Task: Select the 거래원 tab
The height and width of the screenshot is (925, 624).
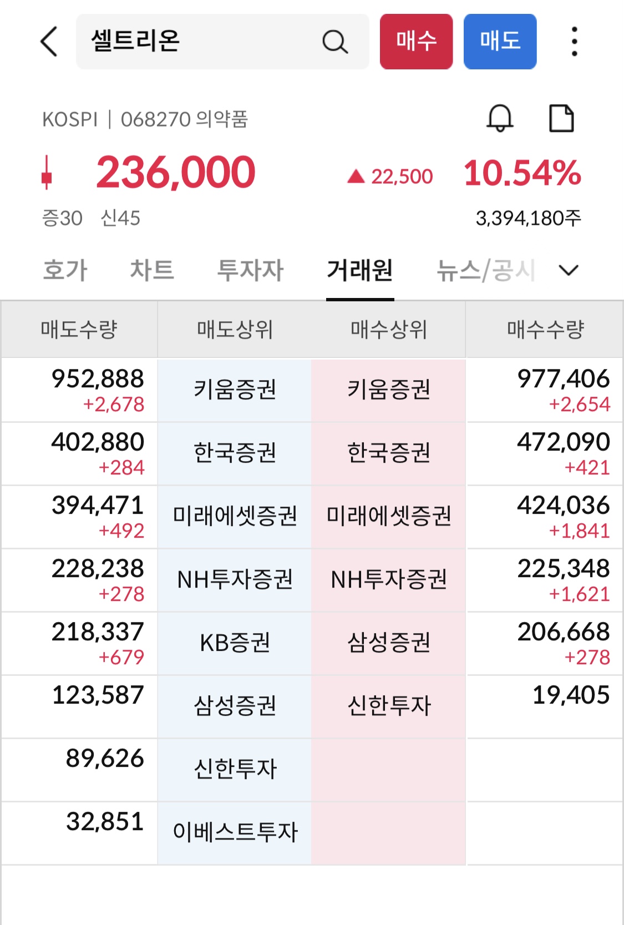Action: [x=360, y=270]
